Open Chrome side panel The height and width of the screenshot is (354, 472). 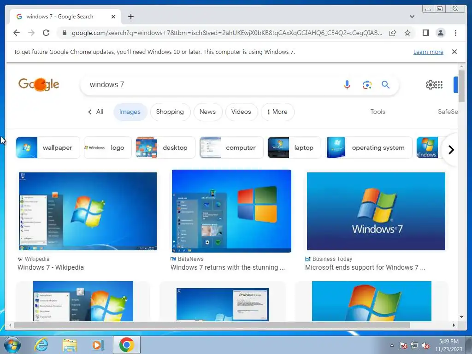point(425,33)
